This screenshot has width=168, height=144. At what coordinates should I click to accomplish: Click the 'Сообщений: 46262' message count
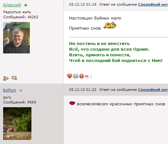coord(21,17)
